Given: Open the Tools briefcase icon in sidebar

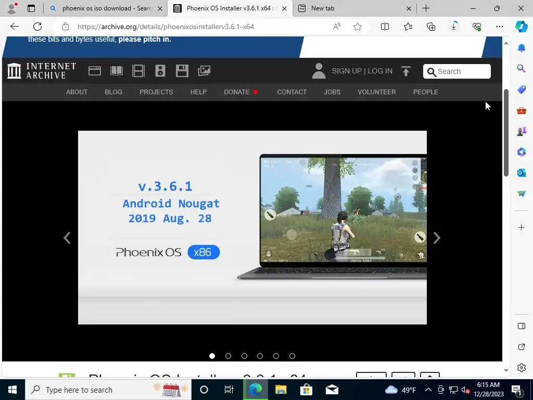Looking at the screenshot, I should [522, 110].
